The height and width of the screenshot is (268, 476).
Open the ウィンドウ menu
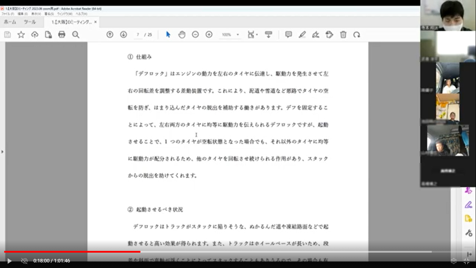(65, 14)
